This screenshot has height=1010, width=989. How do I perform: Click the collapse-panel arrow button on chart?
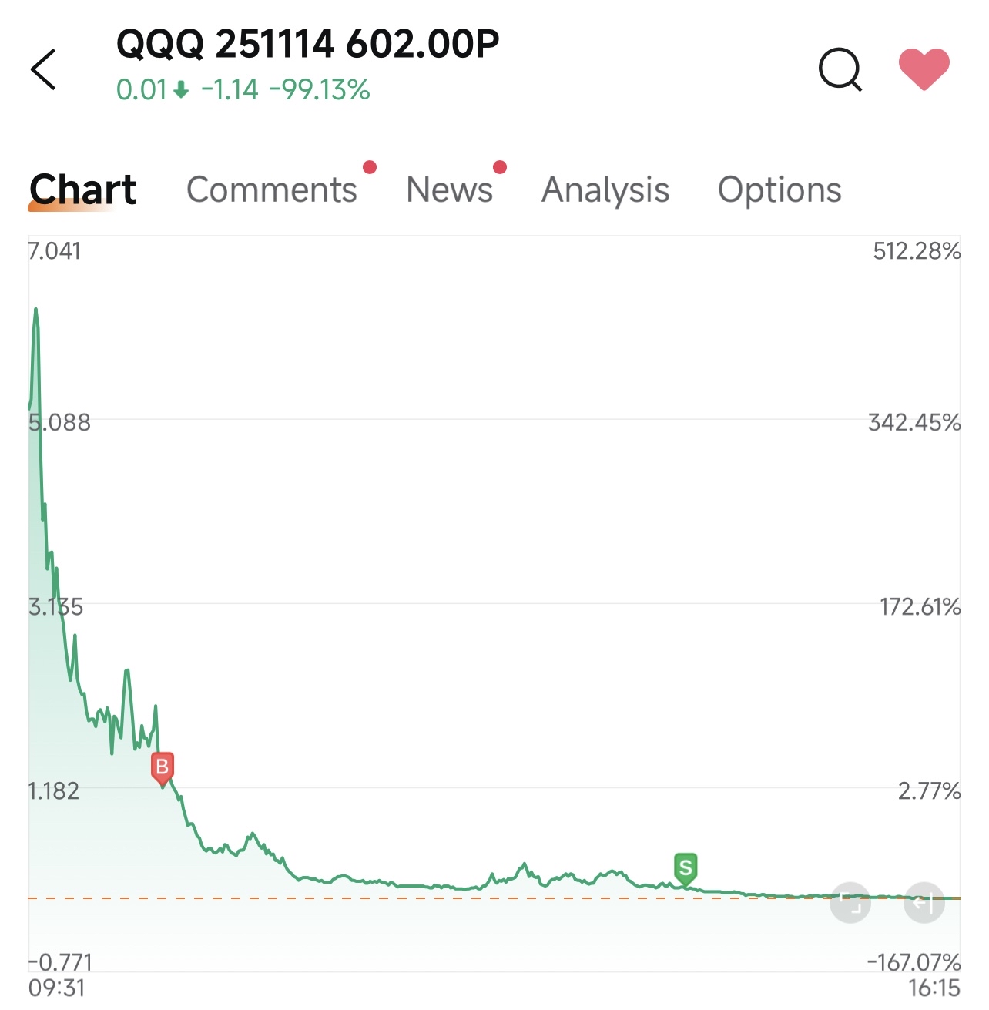tap(924, 902)
